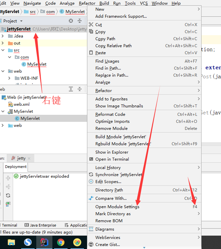The width and height of the screenshot is (221, 249).
Task: Open the VCS menu
Action: coord(144,3)
